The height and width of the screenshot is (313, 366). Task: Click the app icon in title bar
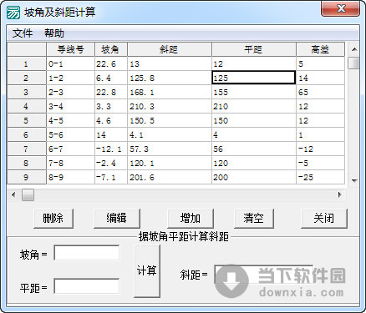[x=13, y=12]
